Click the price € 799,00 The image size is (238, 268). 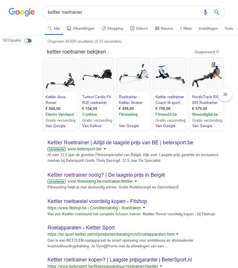(x=163, y=109)
